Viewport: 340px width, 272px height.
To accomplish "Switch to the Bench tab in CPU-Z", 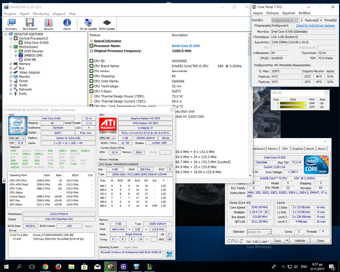I will [310, 149].
